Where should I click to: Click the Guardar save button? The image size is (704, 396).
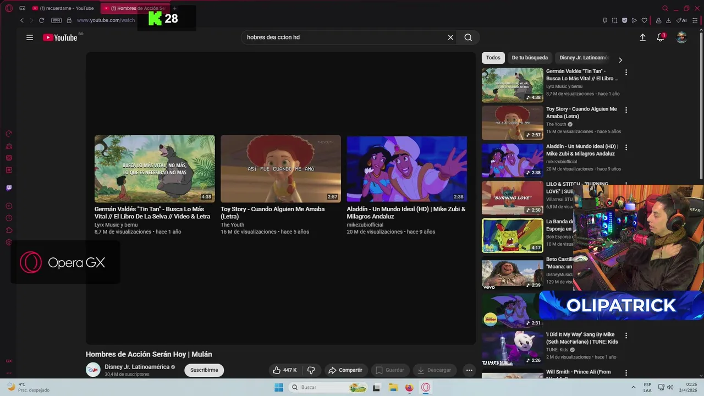(390, 370)
